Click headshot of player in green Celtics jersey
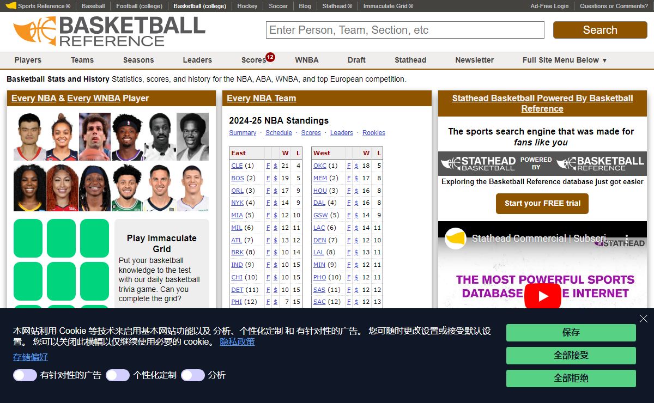 [128, 188]
